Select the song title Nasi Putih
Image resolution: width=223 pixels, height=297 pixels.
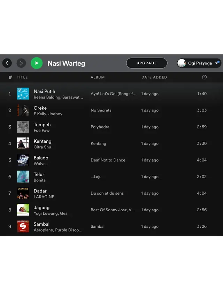pos(44,91)
